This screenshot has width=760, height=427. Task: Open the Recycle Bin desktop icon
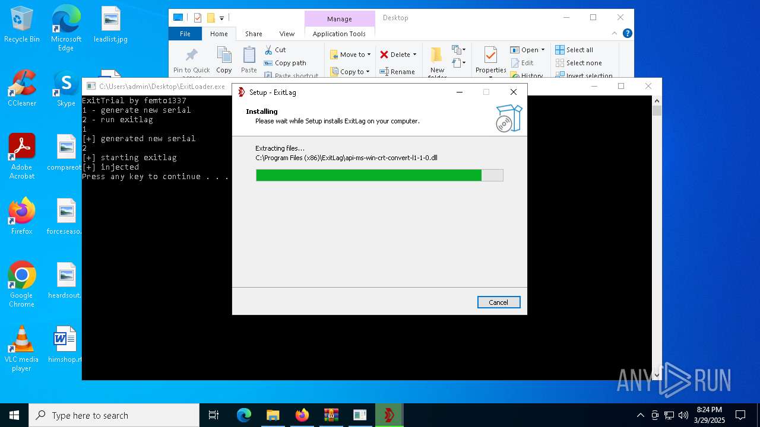pyautogui.click(x=22, y=25)
